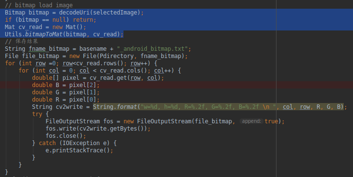Click the fname_bitmap variable declaration
The width and height of the screenshot is (353, 177).
(49, 49)
